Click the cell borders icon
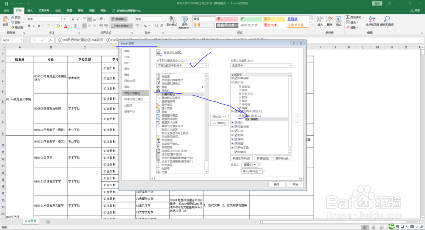This screenshot has width=425, height=230. coord(48,26)
